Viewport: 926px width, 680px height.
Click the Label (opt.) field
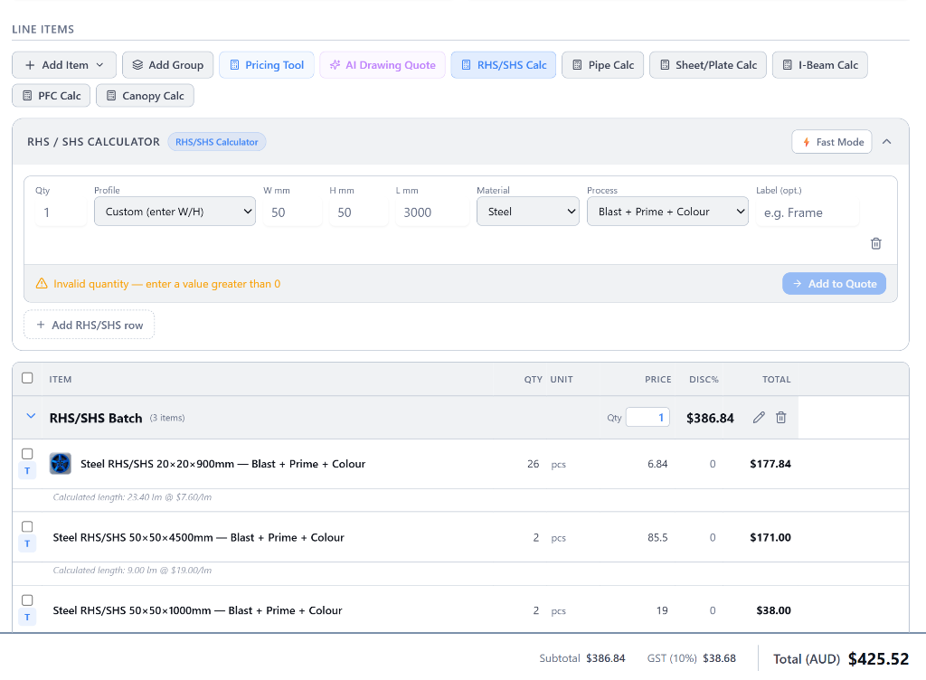808,212
